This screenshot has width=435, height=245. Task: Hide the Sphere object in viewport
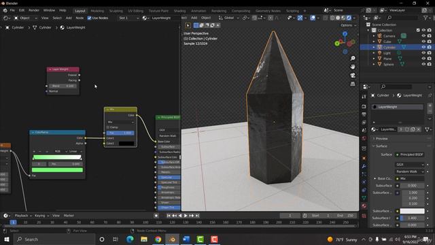[423, 64]
